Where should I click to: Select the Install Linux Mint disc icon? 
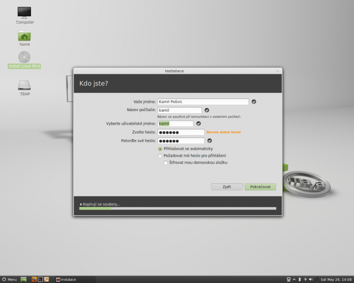tap(24, 60)
